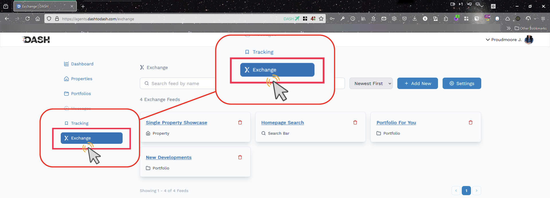Open the QR code grid icon
550x198 pixels.
coord(305,19)
